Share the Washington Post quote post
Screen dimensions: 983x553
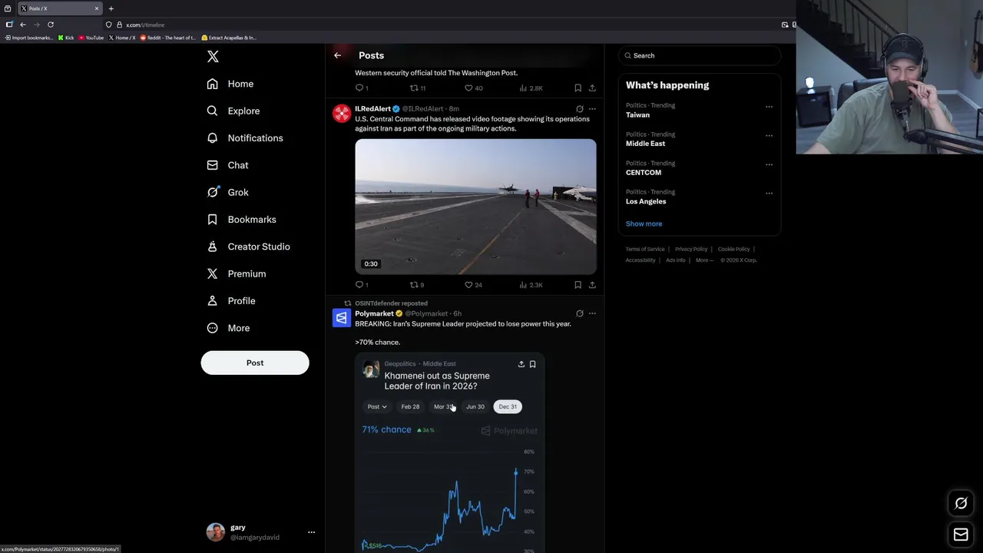(592, 88)
